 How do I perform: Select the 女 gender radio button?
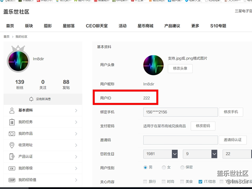tap(164, 168)
